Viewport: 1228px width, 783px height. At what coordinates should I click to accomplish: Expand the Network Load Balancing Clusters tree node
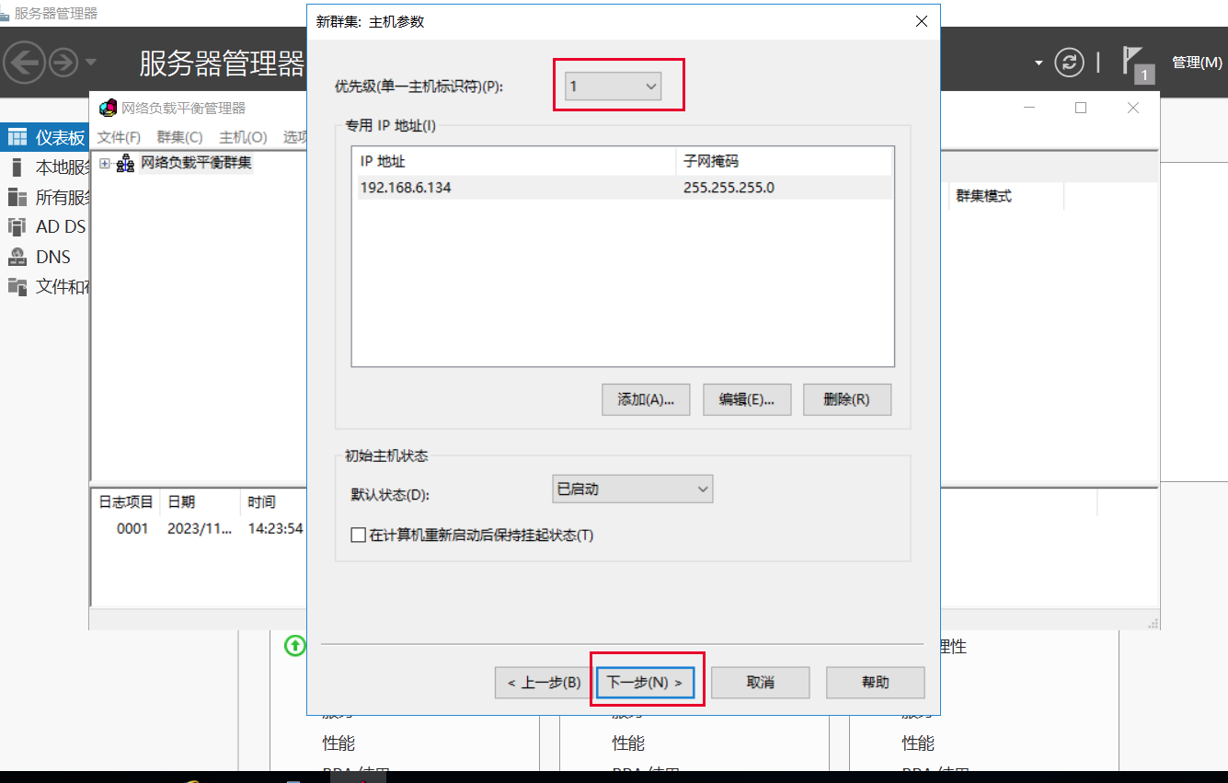pos(105,164)
